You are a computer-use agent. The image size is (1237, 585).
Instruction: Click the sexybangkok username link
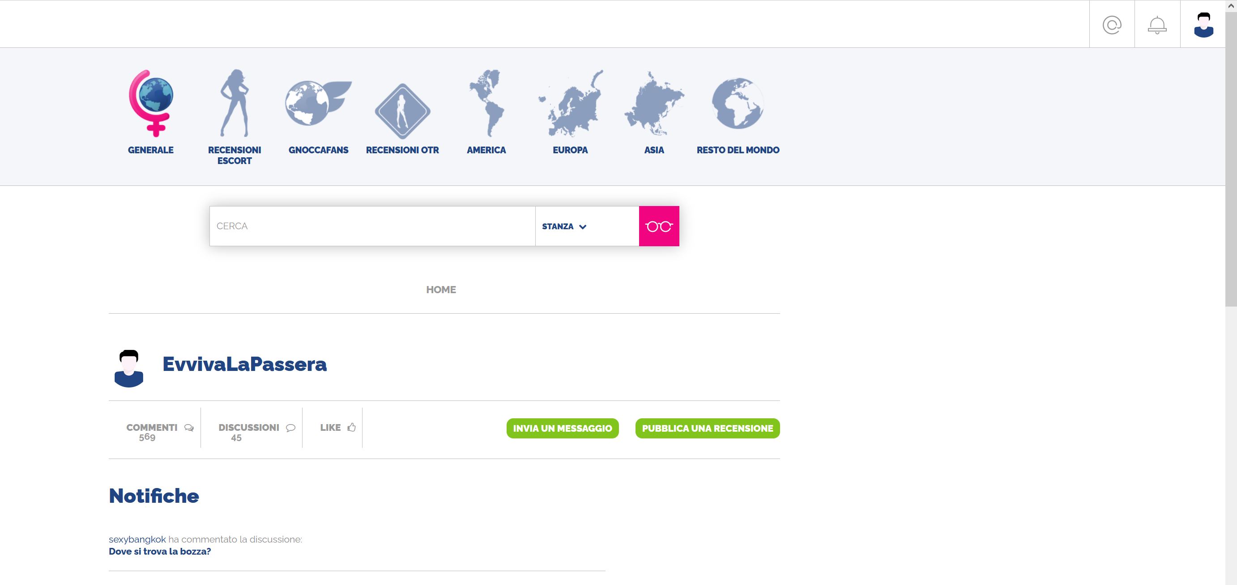(x=137, y=539)
